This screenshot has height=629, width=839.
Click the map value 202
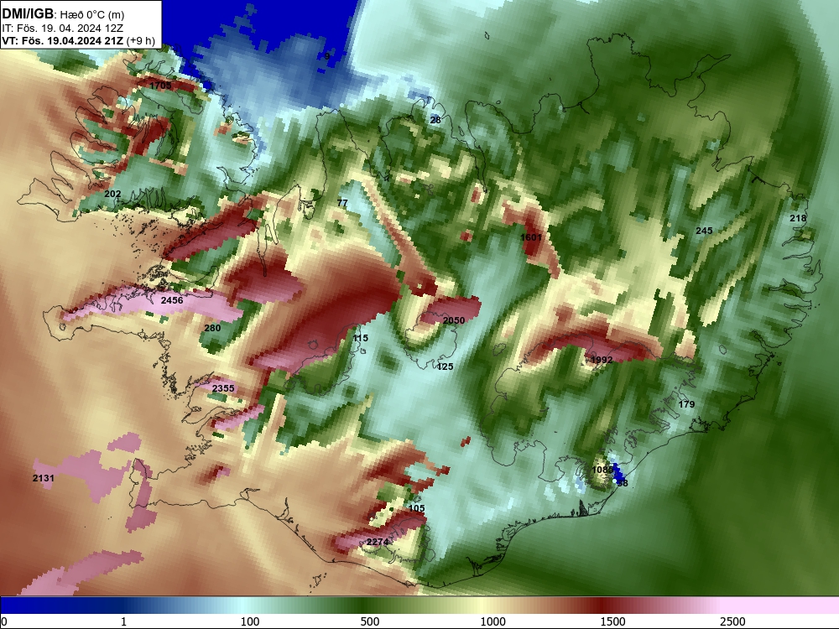(112, 194)
